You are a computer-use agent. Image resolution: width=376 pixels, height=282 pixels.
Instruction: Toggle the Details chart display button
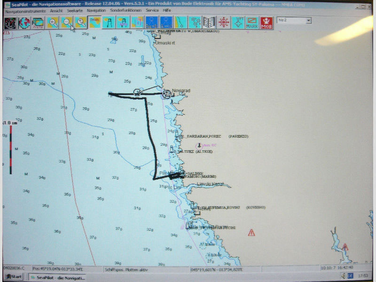click(95, 22)
